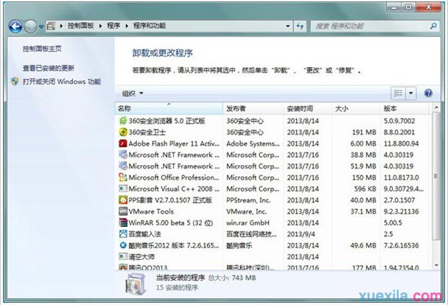Viewport: 448px width, 305px height.
Task: Select the VMware Tools icon
Action: (x=123, y=211)
